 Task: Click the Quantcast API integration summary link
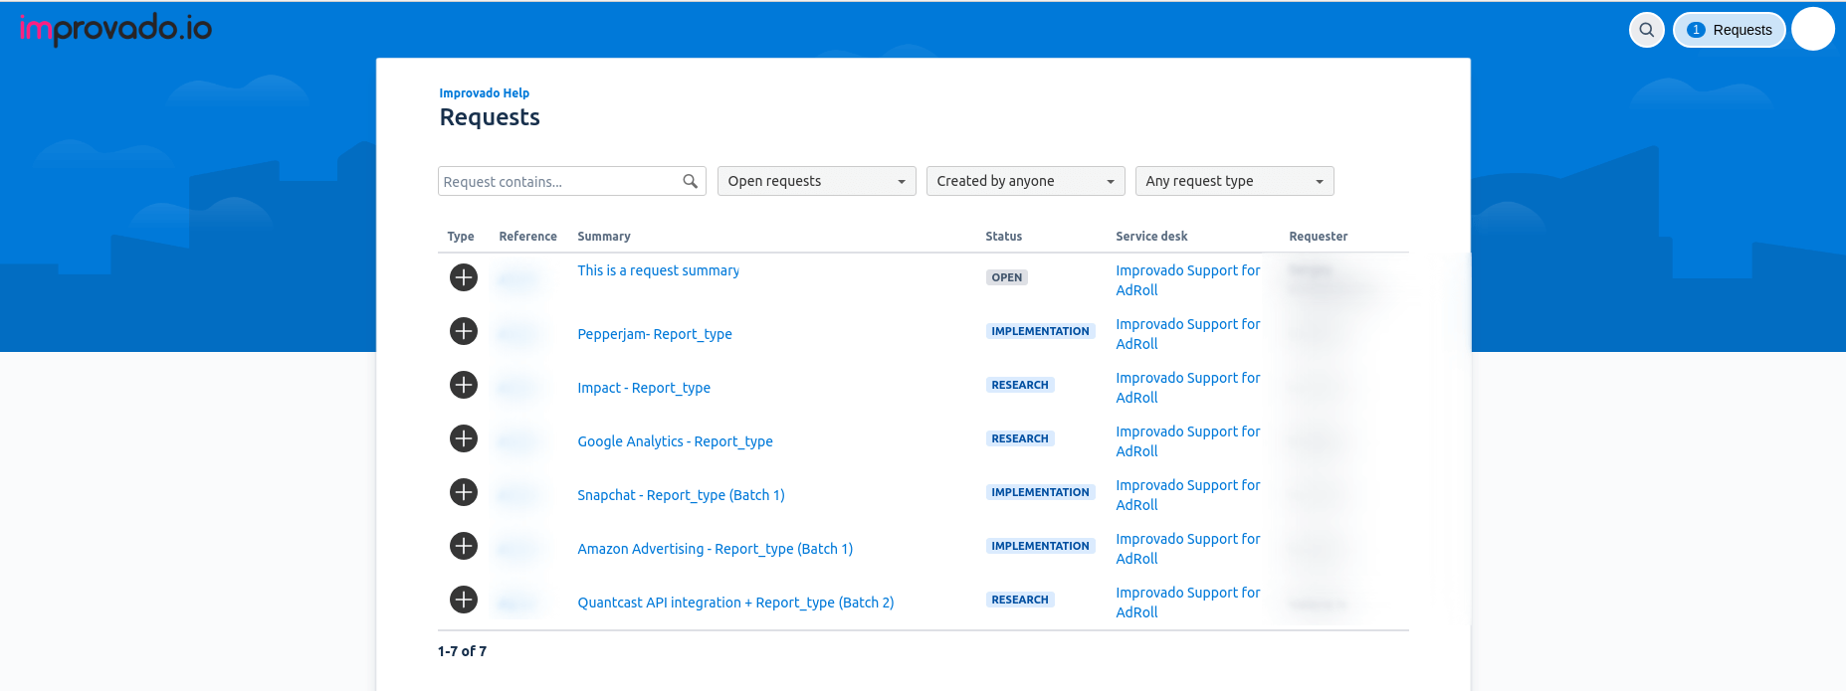coord(735,603)
